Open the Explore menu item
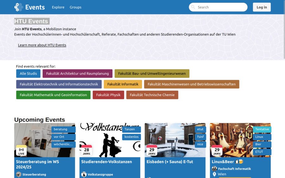285x178 pixels. [58, 7]
